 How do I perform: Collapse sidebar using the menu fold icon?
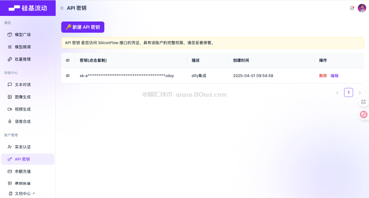click(62, 8)
